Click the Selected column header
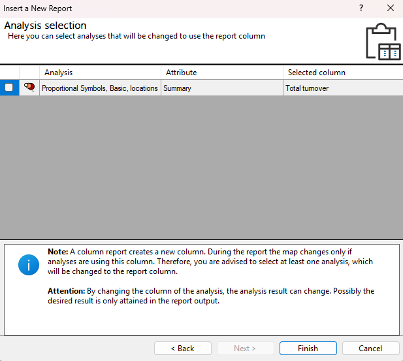Screen dimensions: 403x361 [343, 73]
